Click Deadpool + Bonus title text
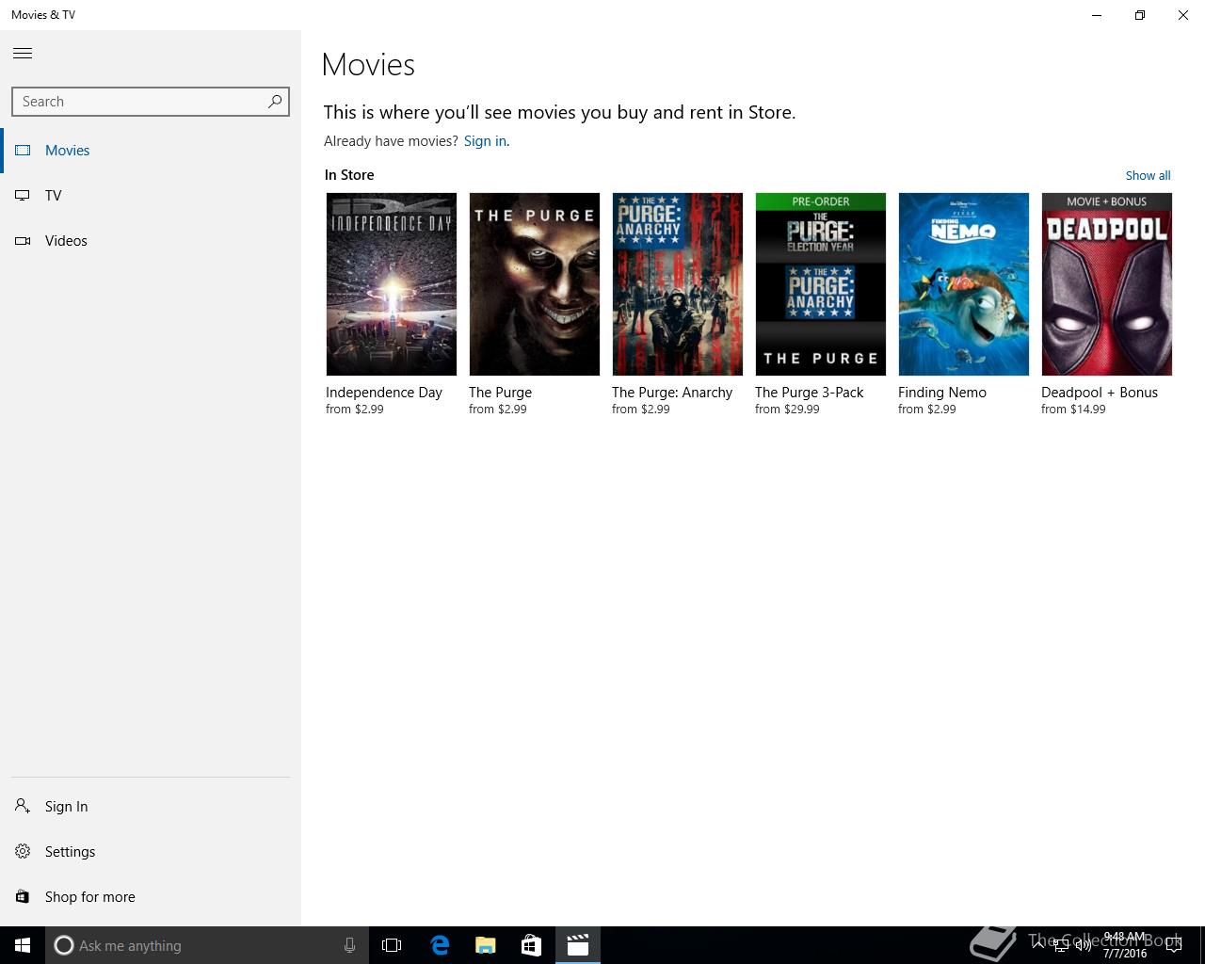This screenshot has width=1205, height=964. [1100, 393]
